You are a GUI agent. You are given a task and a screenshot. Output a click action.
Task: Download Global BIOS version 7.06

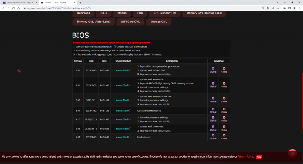213,85
